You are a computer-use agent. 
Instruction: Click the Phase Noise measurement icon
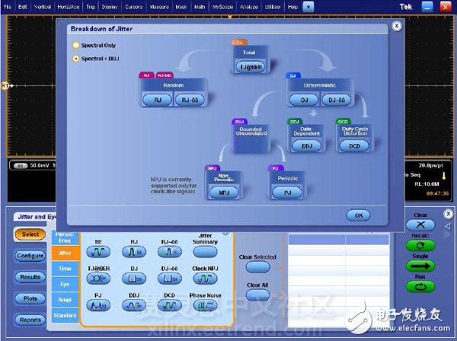pyautogui.click(x=205, y=304)
